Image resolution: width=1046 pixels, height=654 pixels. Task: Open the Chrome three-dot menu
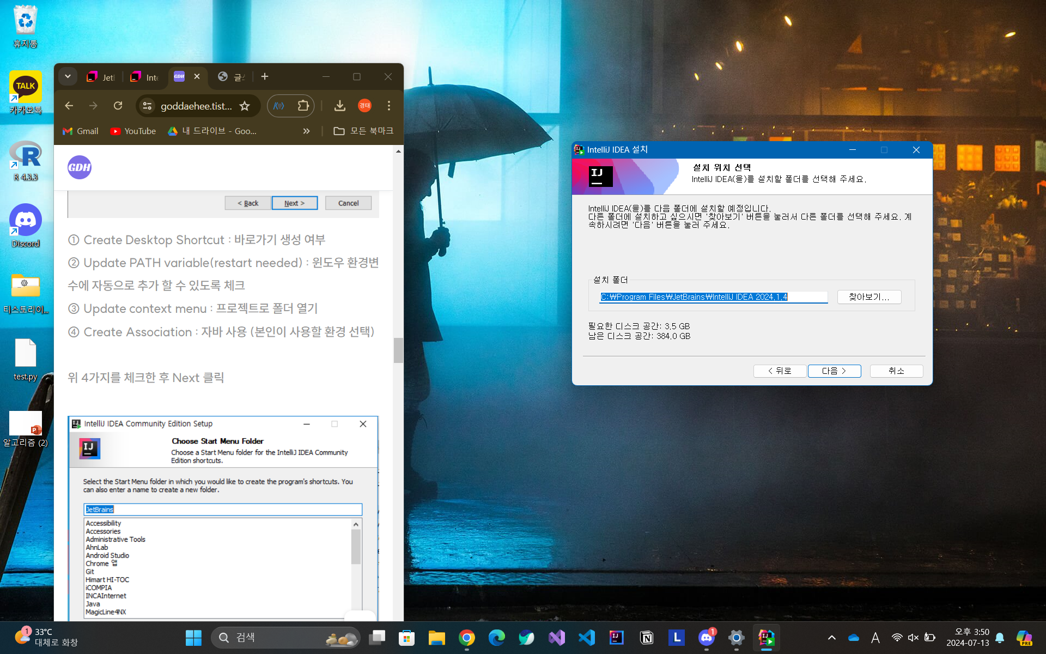point(389,106)
